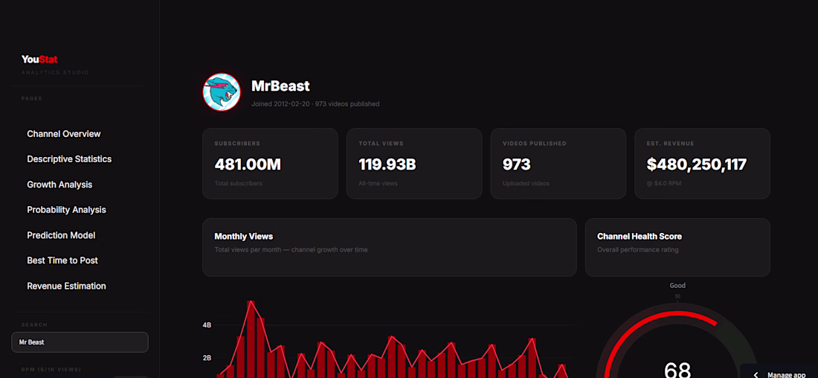The height and width of the screenshot is (378, 818).
Task: Click the Videos Published 973 card
Action: coord(558,164)
